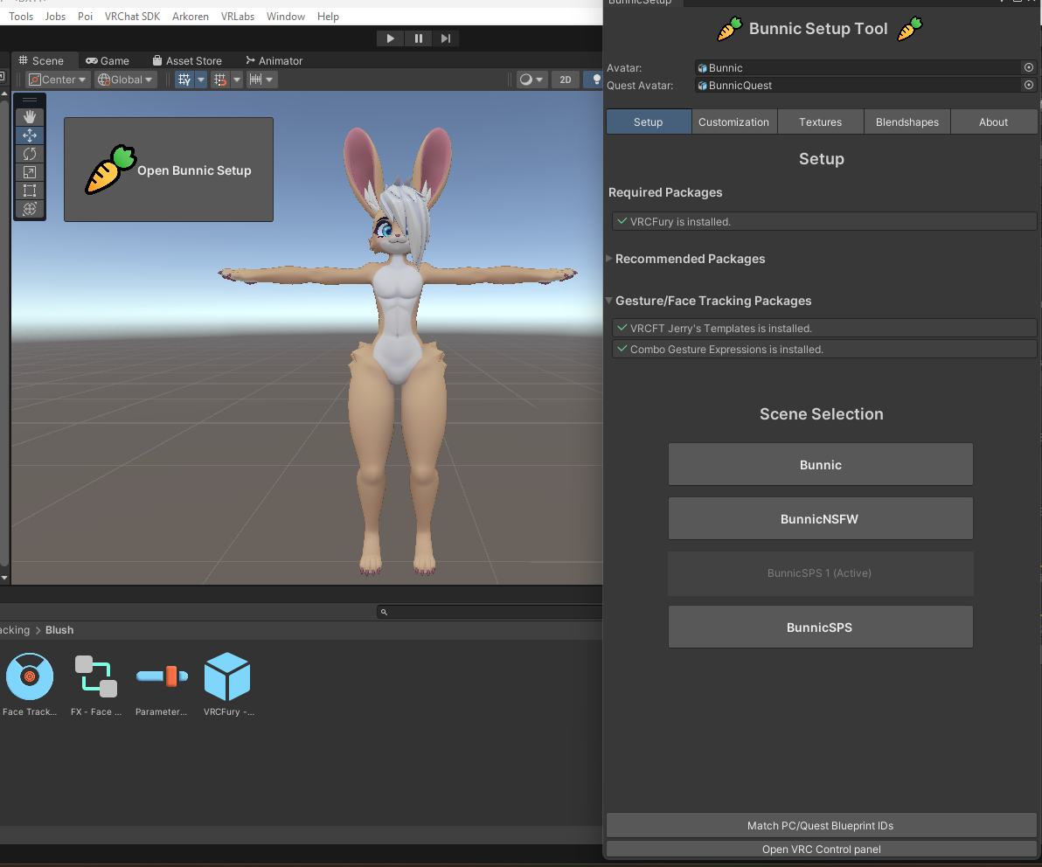This screenshot has width=1042, height=867.
Task: Open the grid visibility options dropdown
Action: [201, 80]
